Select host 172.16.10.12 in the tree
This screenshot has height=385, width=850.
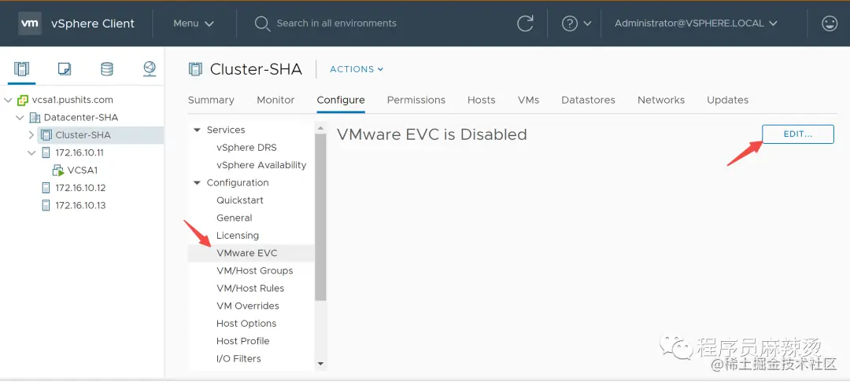pos(80,188)
